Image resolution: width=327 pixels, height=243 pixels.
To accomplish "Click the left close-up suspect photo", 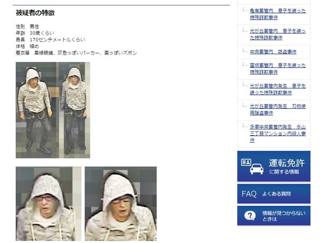I will pyautogui.click(x=49, y=204).
